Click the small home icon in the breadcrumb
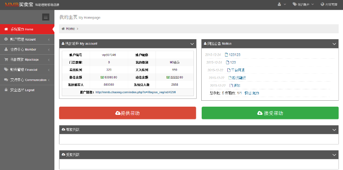This screenshot has height=170, width=343. coord(63,29)
